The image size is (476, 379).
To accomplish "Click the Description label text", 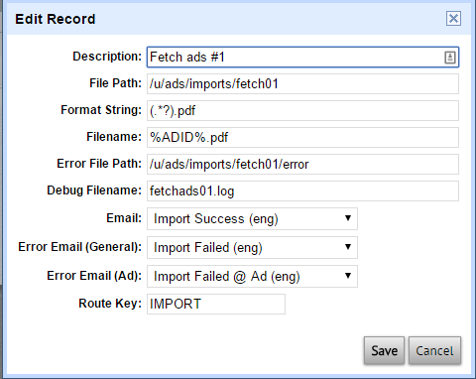I will click(x=107, y=57).
